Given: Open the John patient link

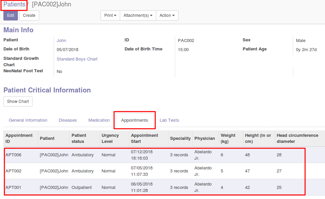Looking at the screenshot, I should coord(61,41).
